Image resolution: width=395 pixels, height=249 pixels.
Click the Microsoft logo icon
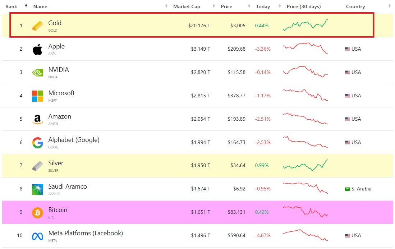pos(37,96)
